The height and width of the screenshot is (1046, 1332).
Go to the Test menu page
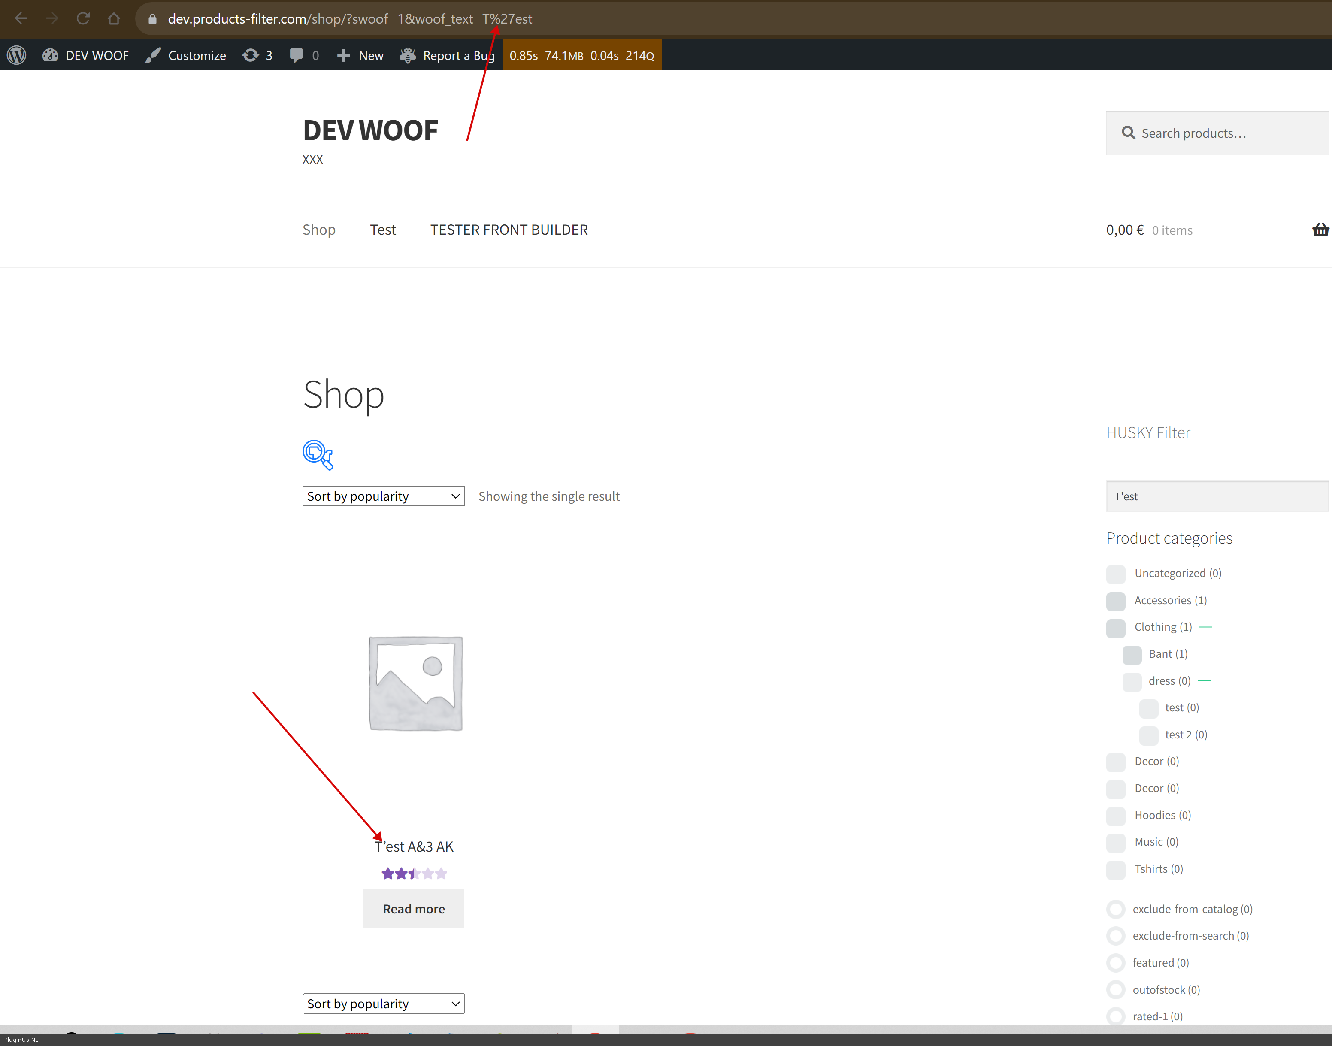[383, 230]
